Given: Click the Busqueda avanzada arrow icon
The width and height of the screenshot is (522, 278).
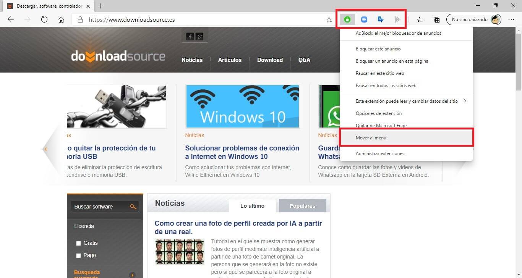Looking at the screenshot, I should (x=133, y=275).
